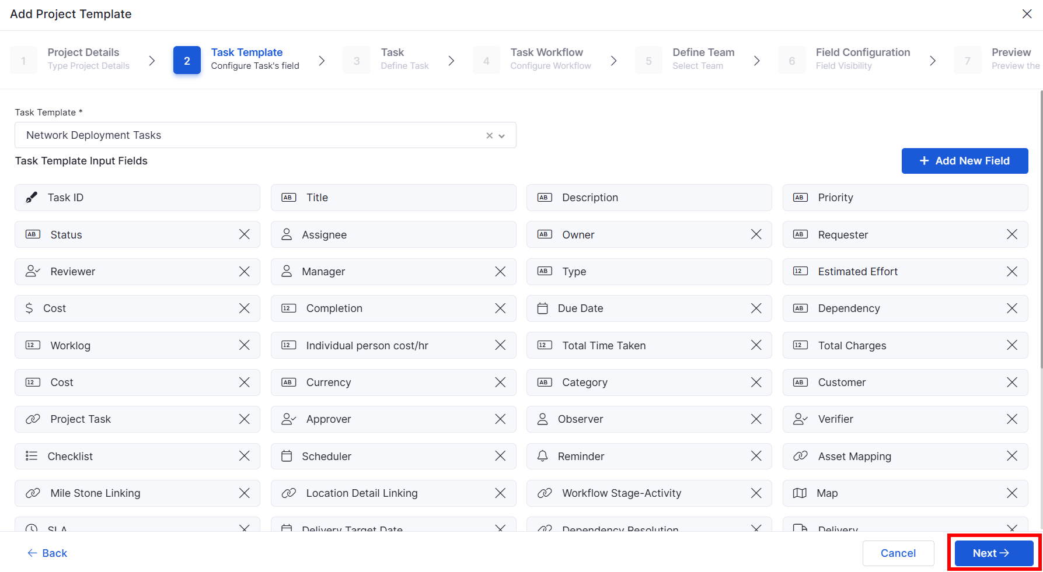Open the Field Configuration step
The width and height of the screenshot is (1043, 572).
point(862,59)
